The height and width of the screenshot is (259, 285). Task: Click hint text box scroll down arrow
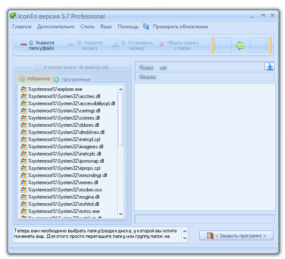(x=185, y=238)
